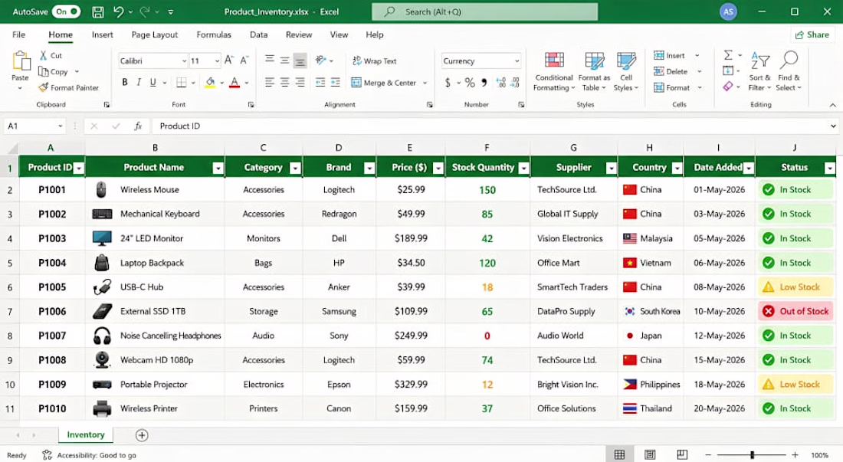843x462 pixels.
Task: Set middle vertical alignment
Action: point(285,61)
